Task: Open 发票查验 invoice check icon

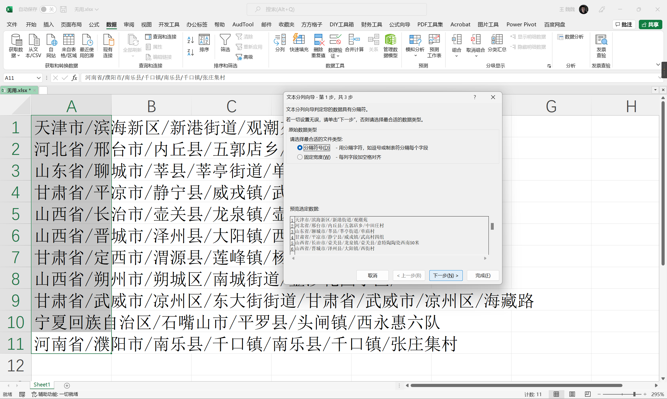Action: (x=601, y=40)
